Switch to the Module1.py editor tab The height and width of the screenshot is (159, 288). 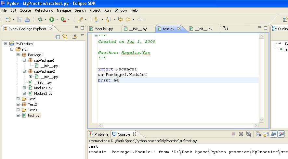[104, 29]
